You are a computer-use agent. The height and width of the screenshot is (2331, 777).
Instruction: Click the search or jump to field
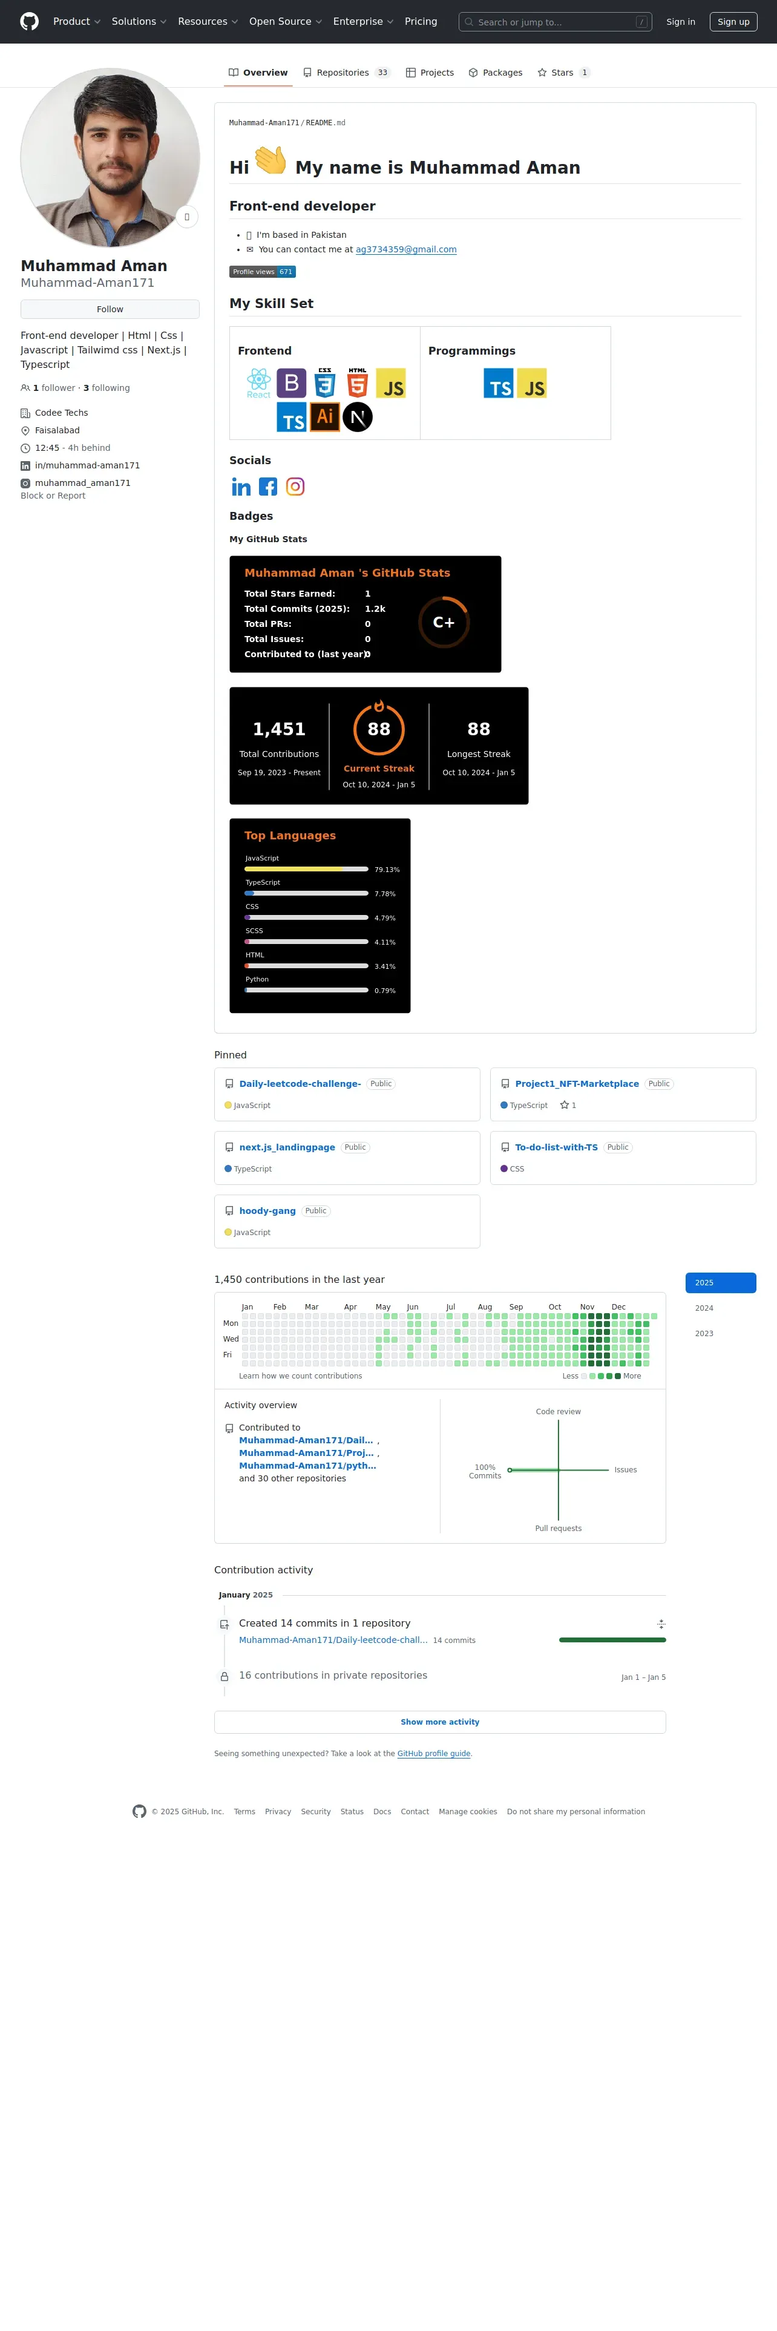pyautogui.click(x=556, y=22)
